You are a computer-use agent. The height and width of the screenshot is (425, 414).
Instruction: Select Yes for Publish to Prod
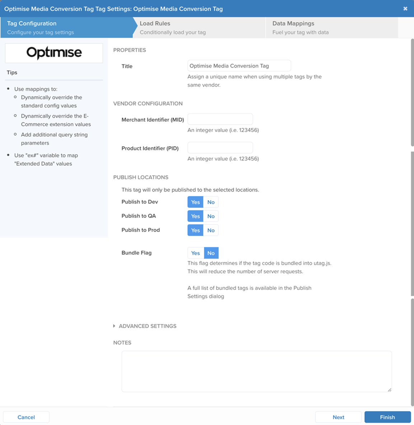tap(195, 230)
